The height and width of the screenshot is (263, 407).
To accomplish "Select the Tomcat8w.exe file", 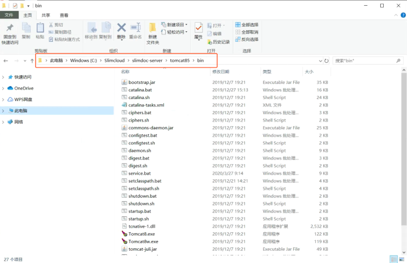I will click(143, 241).
